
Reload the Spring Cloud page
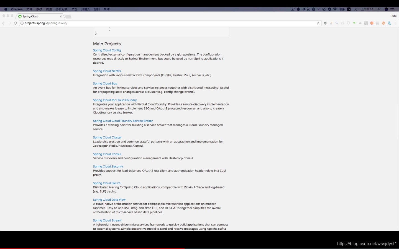(15, 23)
